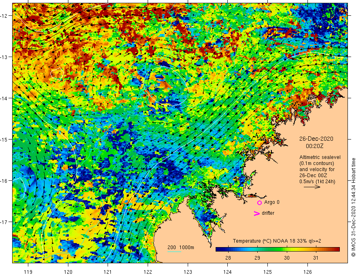Screen dimensions: 356x275
Task: Click the '31' temperature scale value
Action: point(316,258)
